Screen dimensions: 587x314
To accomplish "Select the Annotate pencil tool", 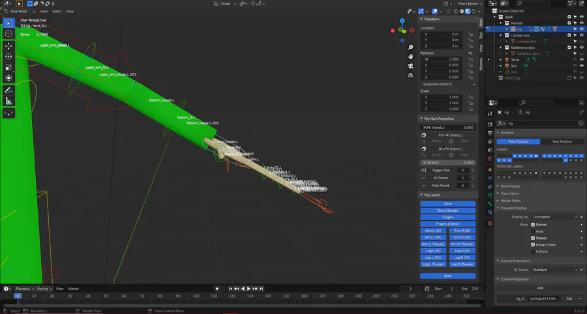I will [8, 90].
